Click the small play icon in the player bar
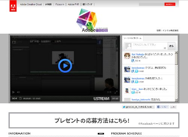188x137 pixels. coord(14,92)
